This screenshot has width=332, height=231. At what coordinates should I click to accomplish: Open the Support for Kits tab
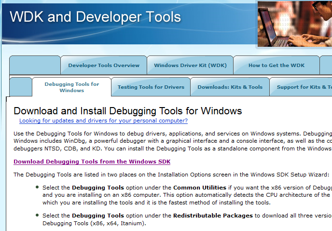pyautogui.click(x=301, y=87)
